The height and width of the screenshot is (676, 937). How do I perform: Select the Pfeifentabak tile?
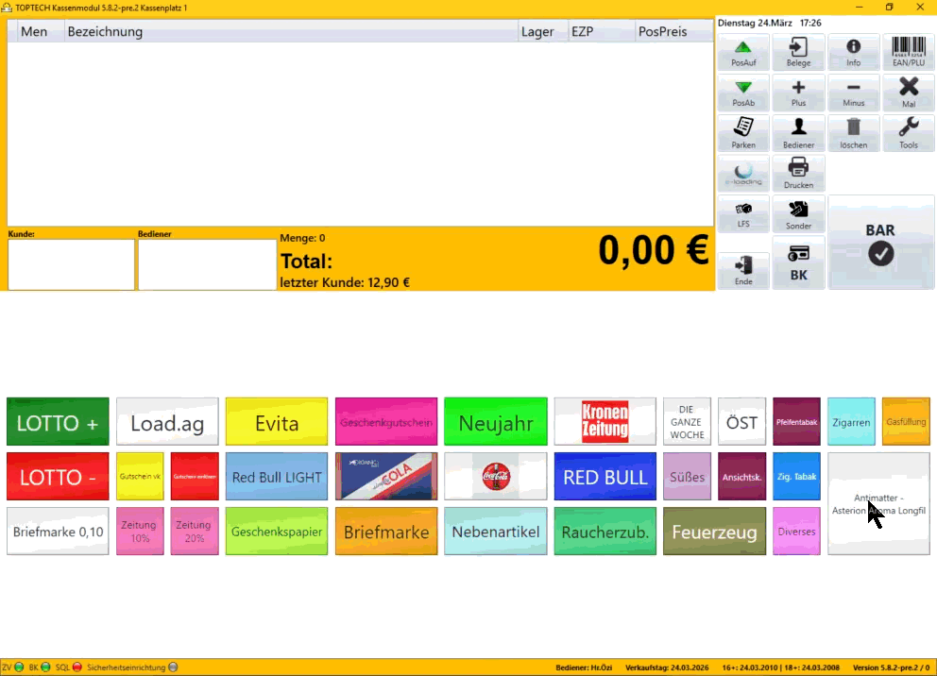(x=796, y=422)
